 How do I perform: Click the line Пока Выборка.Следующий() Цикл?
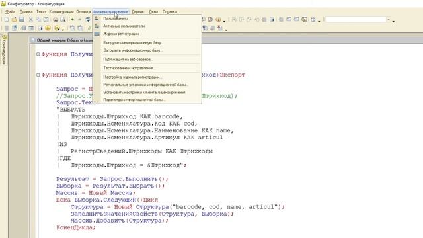(x=107, y=200)
